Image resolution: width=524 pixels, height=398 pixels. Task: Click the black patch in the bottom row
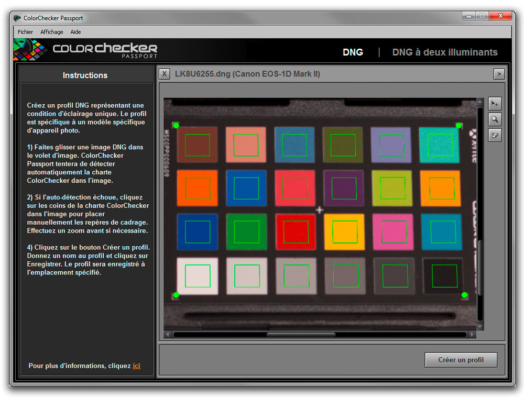pos(443,276)
